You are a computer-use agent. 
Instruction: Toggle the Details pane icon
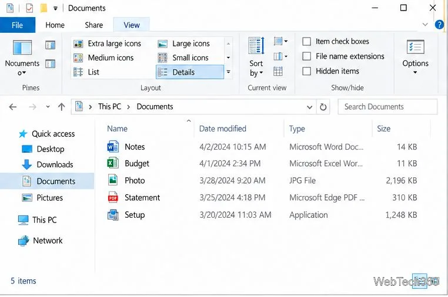(51, 63)
